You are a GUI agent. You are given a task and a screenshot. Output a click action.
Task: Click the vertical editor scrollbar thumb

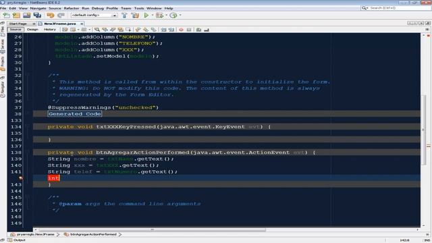(423, 130)
